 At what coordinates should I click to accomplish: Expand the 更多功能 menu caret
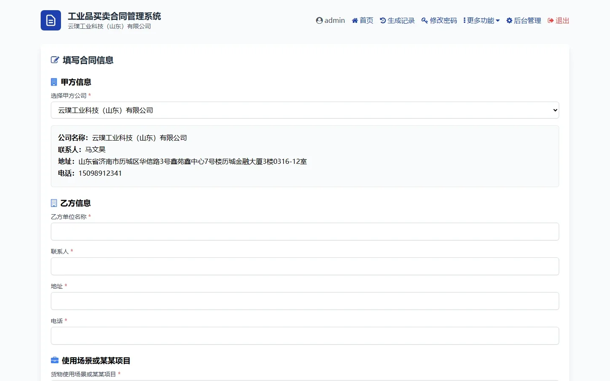(498, 21)
